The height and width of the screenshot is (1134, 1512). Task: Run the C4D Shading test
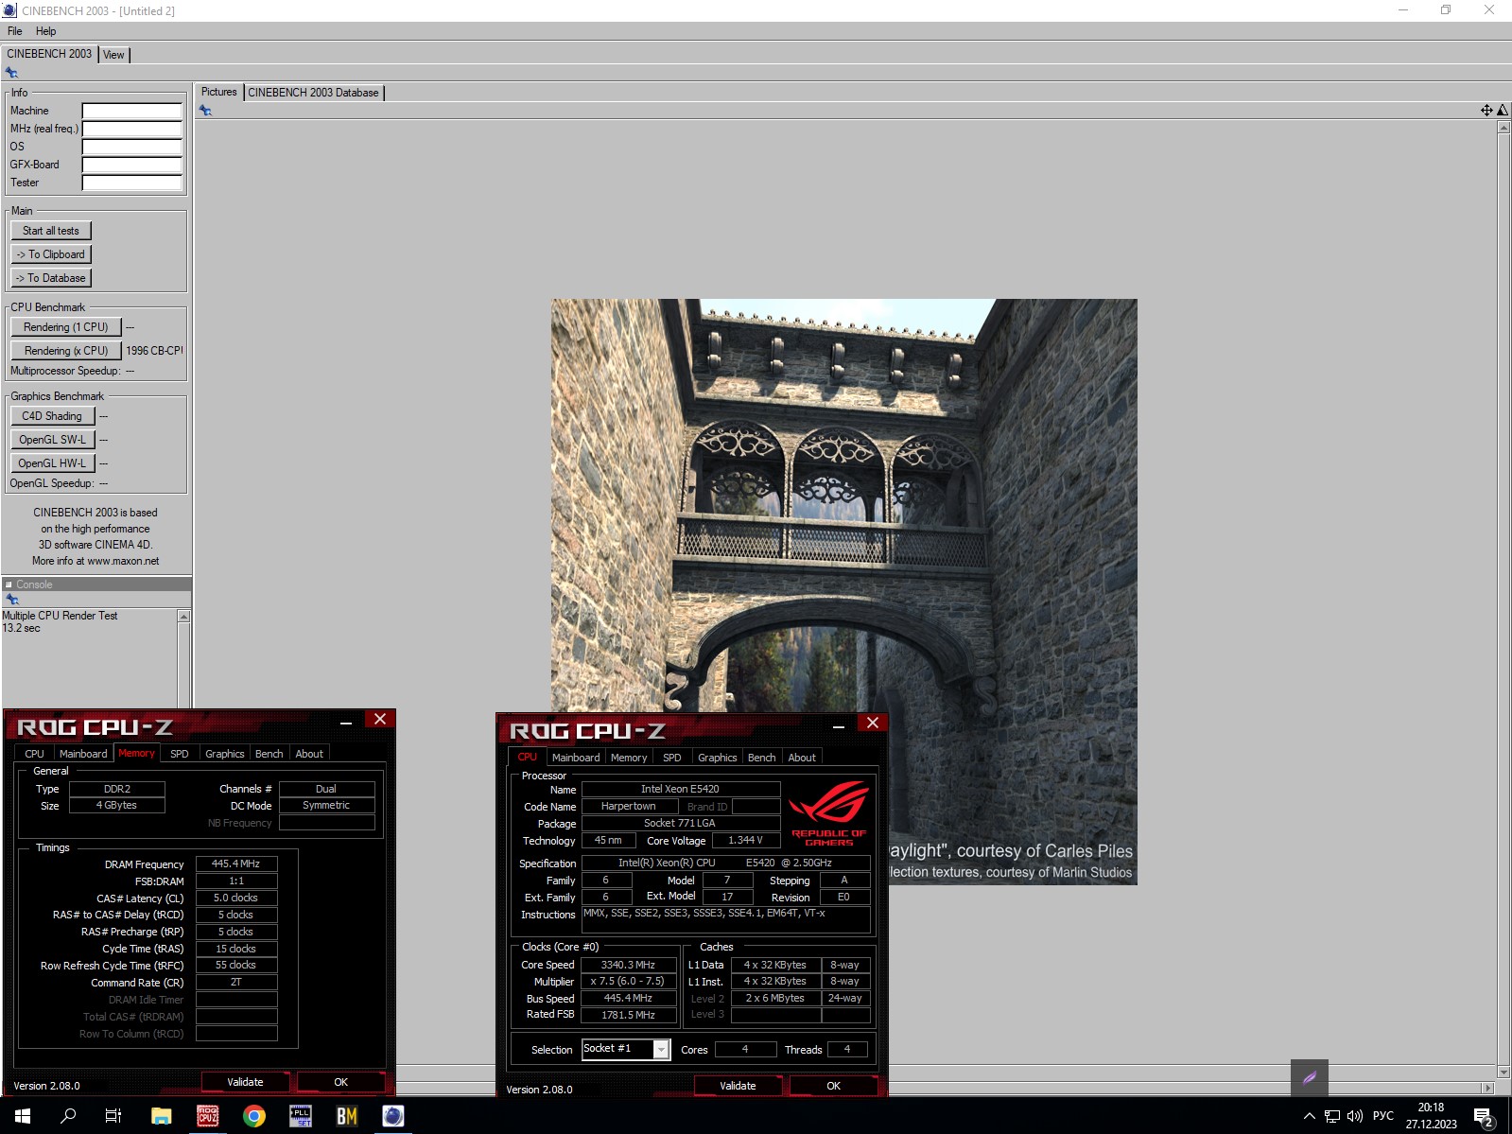pos(52,416)
